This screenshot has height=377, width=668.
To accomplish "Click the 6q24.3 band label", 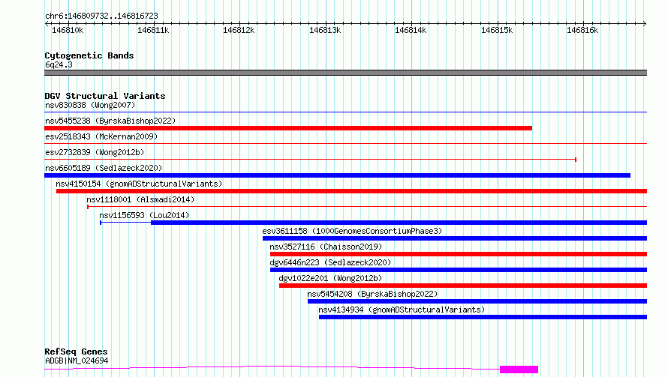I will [59, 64].
